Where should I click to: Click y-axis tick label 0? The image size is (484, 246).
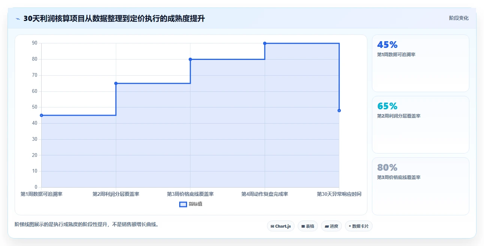click(36, 187)
